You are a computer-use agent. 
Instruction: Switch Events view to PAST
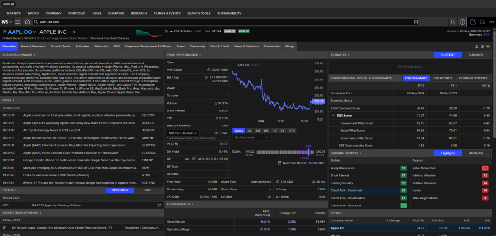click(147, 190)
